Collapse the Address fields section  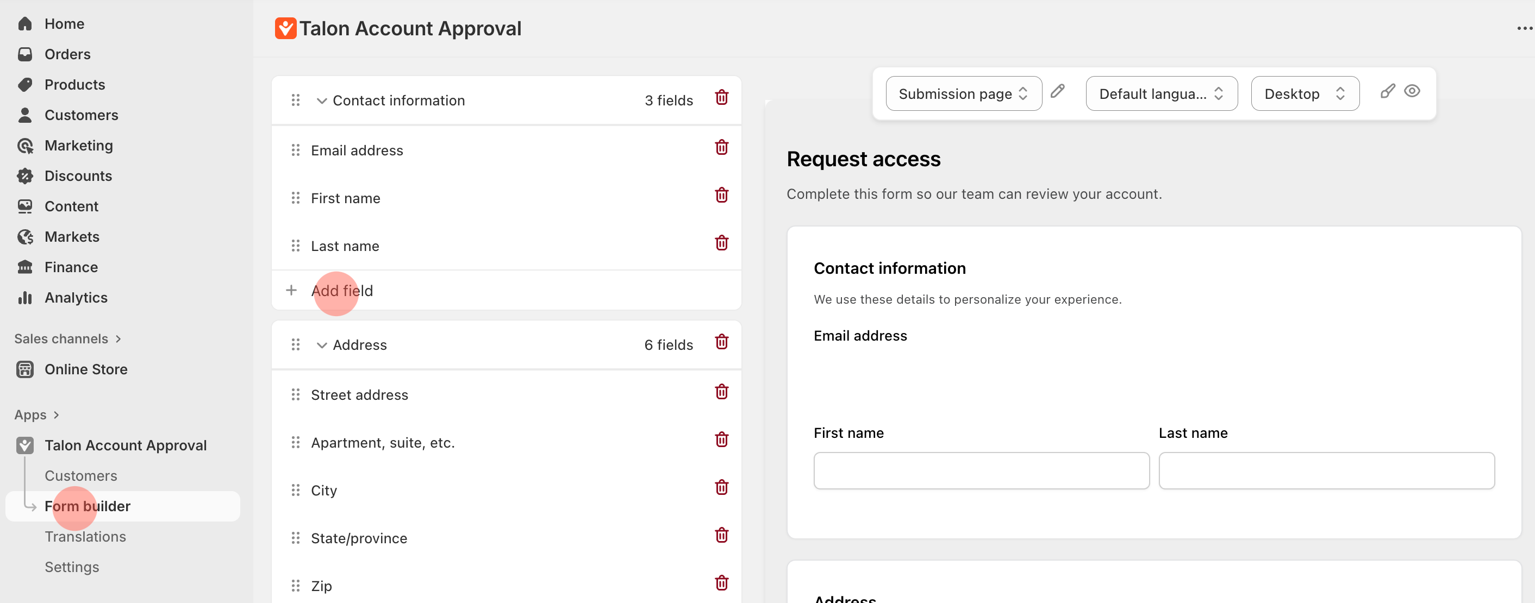[x=321, y=346]
